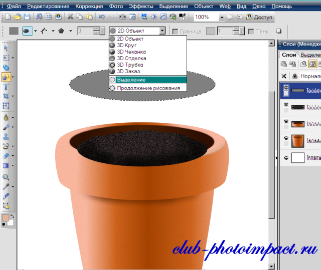Choose 3D Круг in the mode list
Viewport: 321px width, 270px height.
148,45
